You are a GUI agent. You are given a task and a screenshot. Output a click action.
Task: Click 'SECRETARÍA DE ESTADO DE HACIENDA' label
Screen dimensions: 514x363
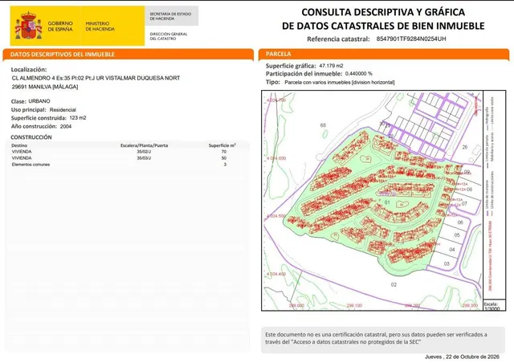pyautogui.click(x=170, y=16)
